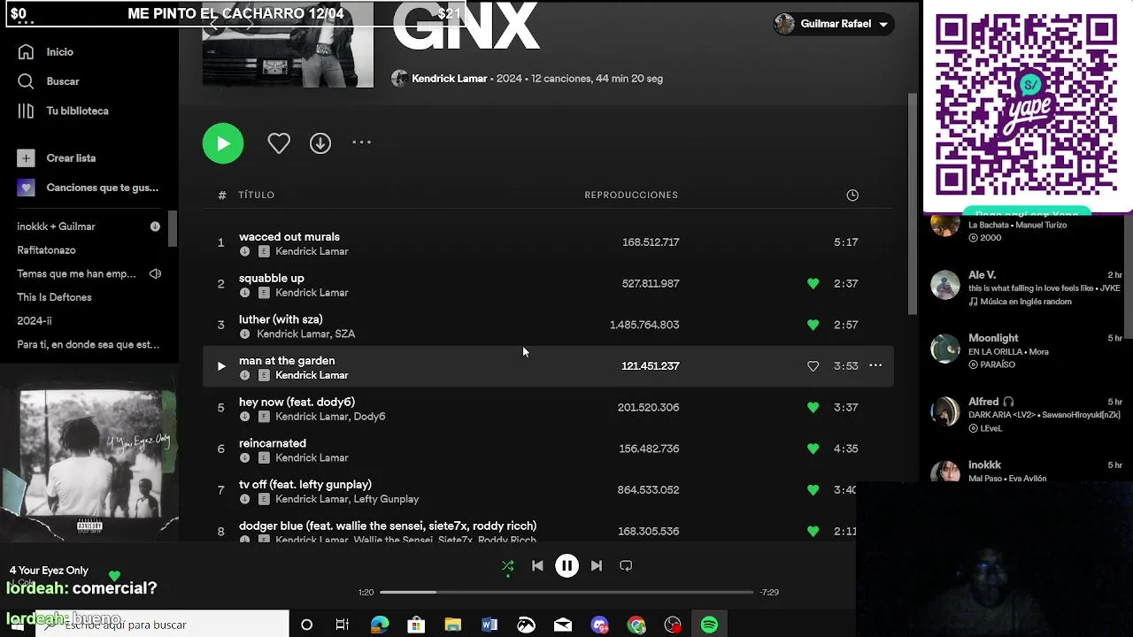The height and width of the screenshot is (637, 1133).
Task: Sort by TÍTULO column header
Action: pos(257,195)
